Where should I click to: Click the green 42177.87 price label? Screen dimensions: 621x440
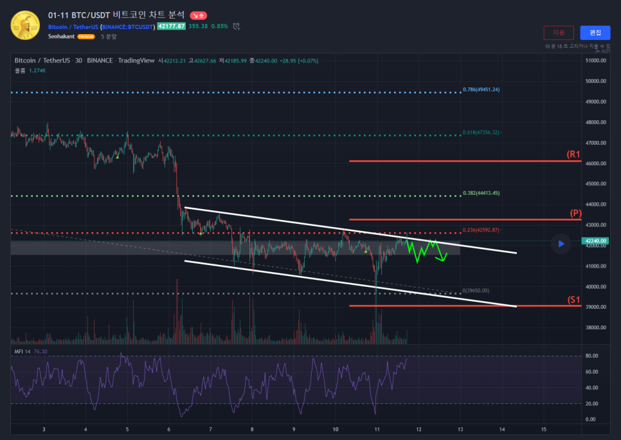tap(171, 26)
